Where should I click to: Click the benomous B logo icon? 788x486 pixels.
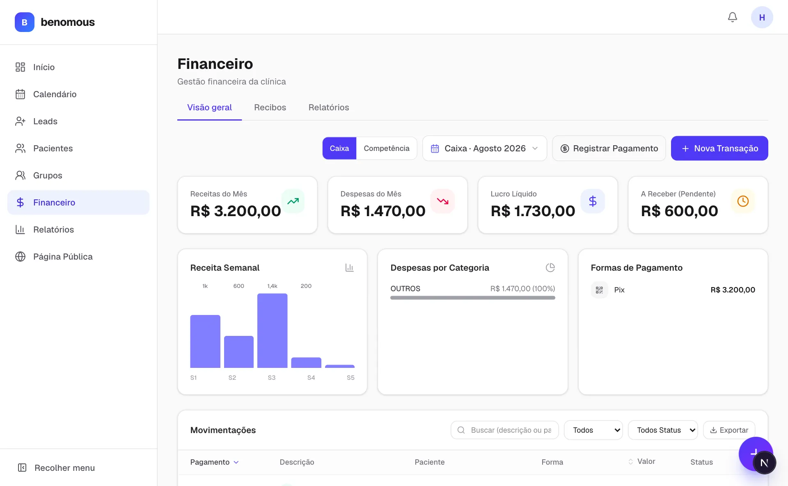25,22
